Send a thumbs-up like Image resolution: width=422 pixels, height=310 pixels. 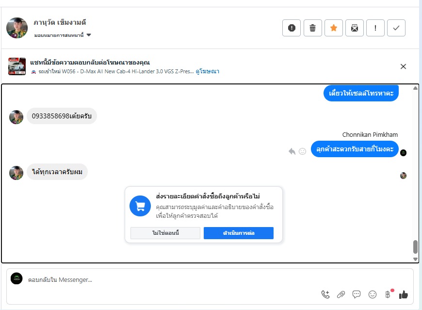403,294
